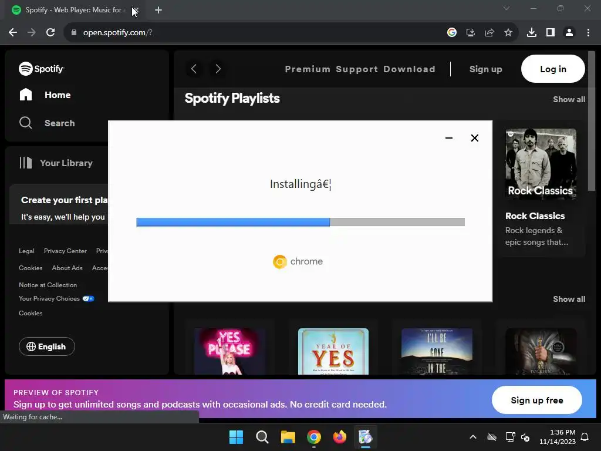Share this page via share icon
Image resolution: width=601 pixels, height=451 pixels.
(x=489, y=33)
